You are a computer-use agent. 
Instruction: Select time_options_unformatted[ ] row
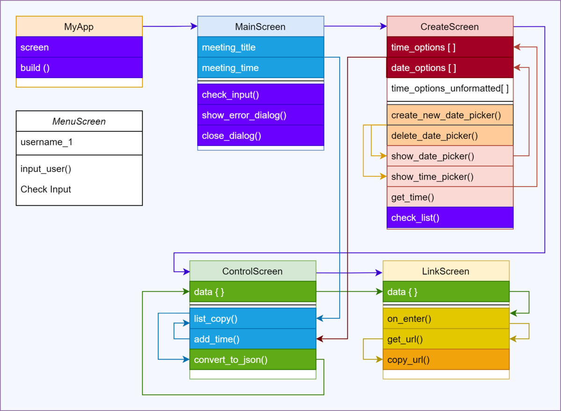450,88
